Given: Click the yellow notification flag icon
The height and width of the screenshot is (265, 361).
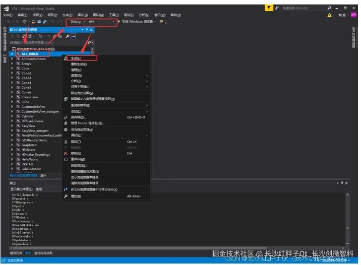Looking at the screenshot, I should click(269, 8).
